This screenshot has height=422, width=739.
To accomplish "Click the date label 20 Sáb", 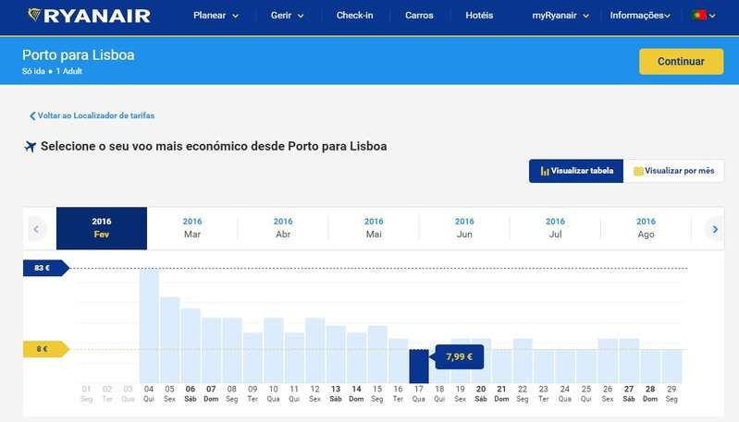I will [481, 393].
